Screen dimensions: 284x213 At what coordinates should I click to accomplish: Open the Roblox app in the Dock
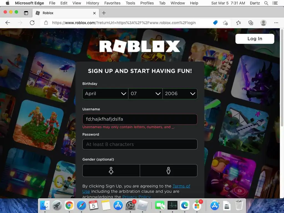pyautogui.click(x=143, y=206)
